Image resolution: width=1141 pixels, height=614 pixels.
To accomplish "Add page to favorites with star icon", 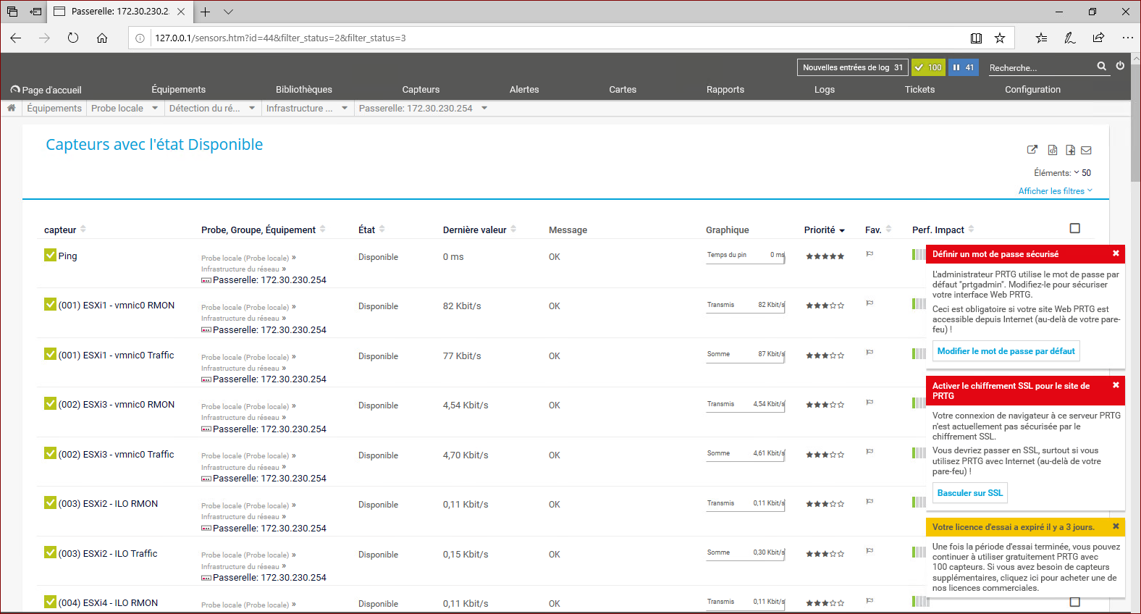I will click(x=1000, y=38).
